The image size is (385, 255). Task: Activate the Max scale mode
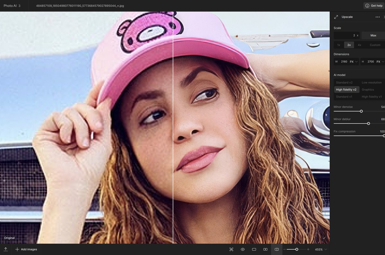(372, 35)
